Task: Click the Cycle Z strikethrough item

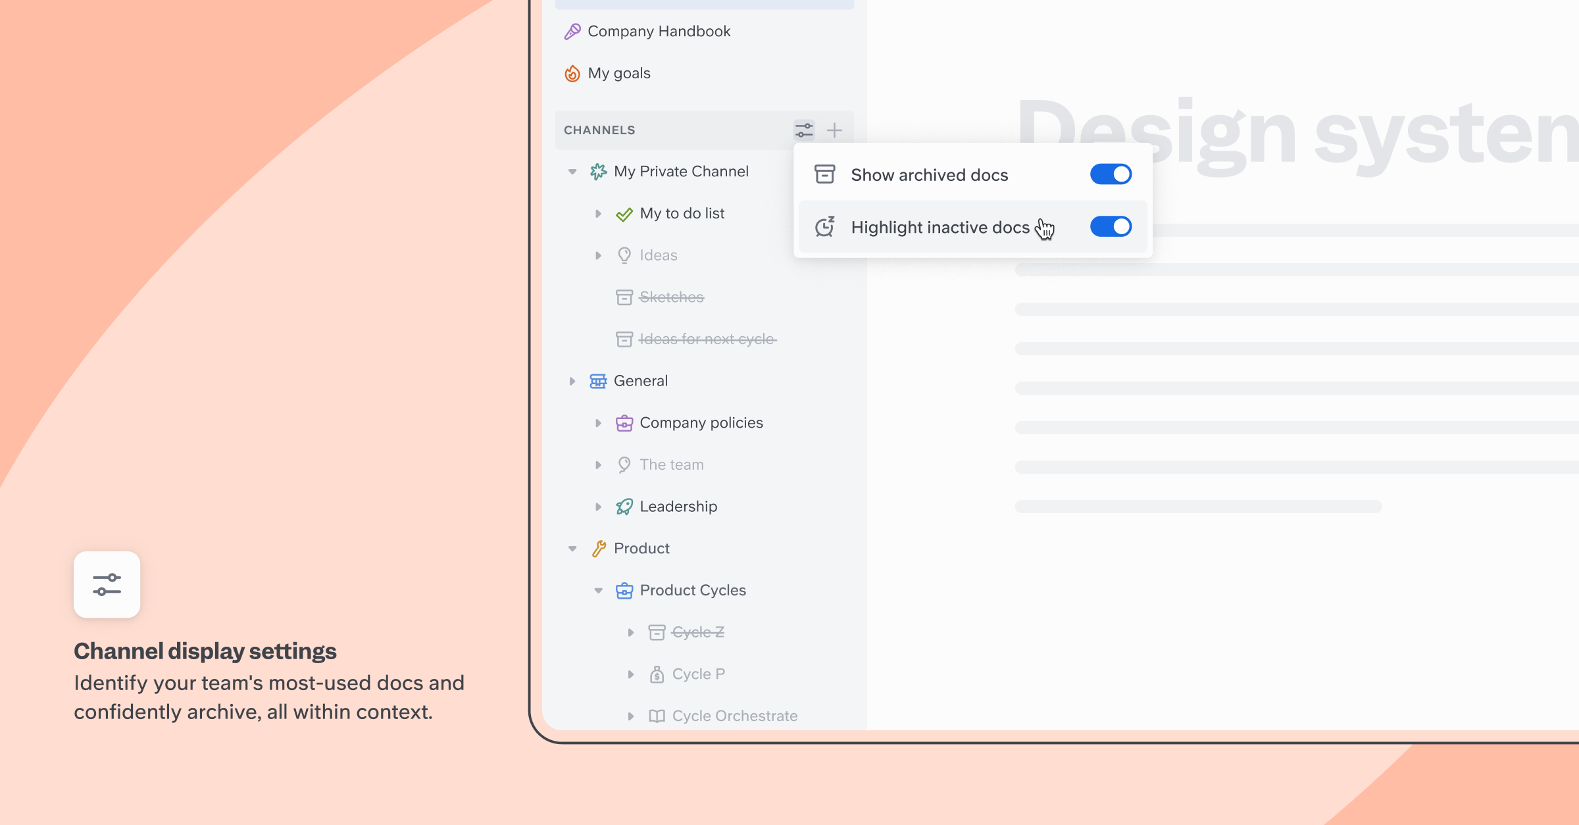Action: [697, 632]
